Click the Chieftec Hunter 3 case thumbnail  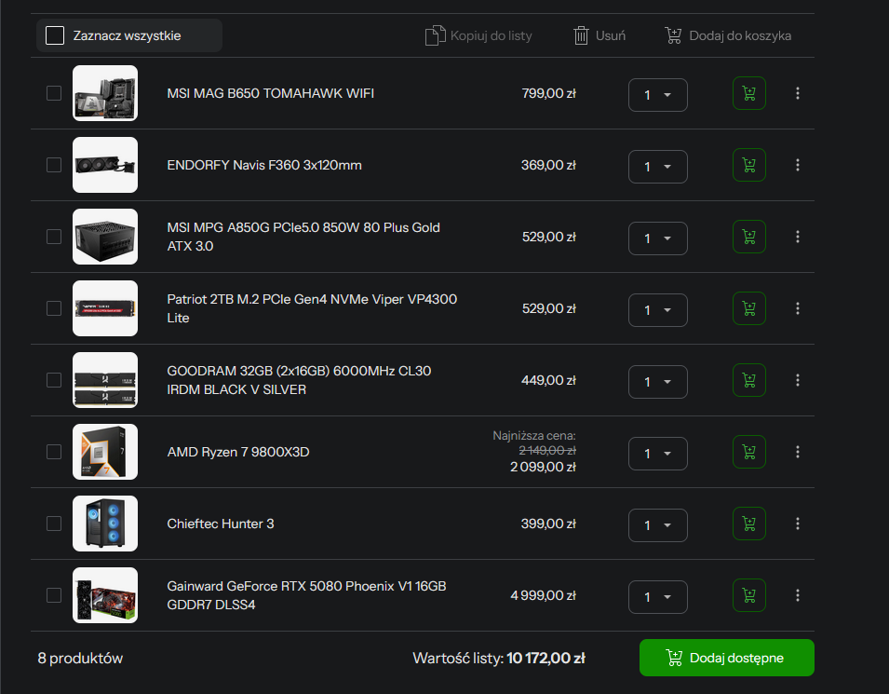click(x=105, y=524)
